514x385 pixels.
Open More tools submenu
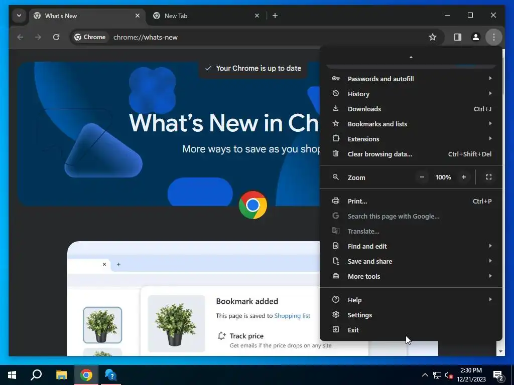pos(411,277)
